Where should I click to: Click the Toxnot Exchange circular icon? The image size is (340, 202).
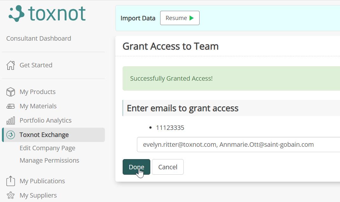(10, 135)
